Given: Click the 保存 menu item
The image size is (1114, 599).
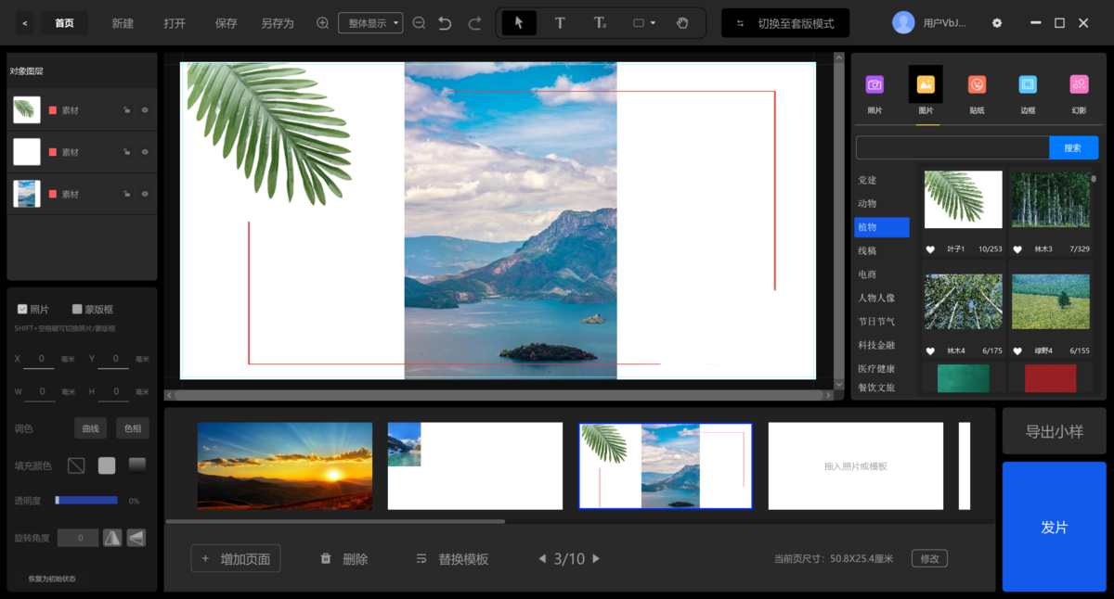Looking at the screenshot, I should 227,23.
